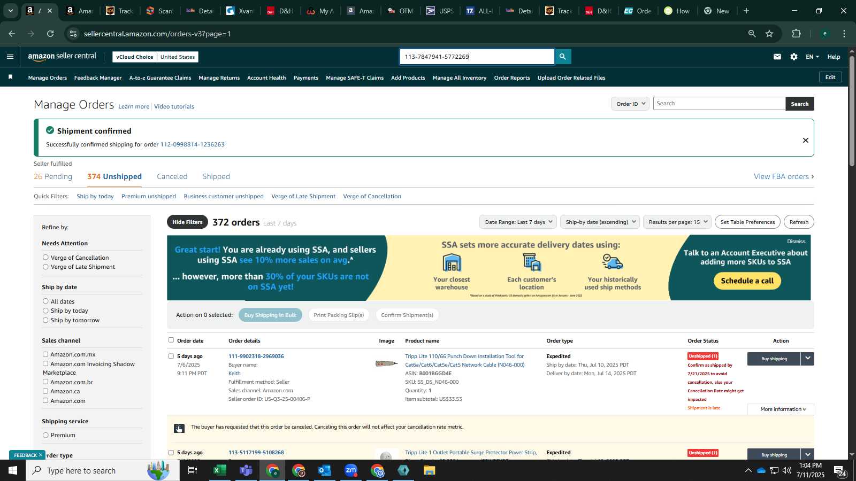Screen dimensions: 856x481
Task: Open the EN language dropdown
Action: pos(812,57)
